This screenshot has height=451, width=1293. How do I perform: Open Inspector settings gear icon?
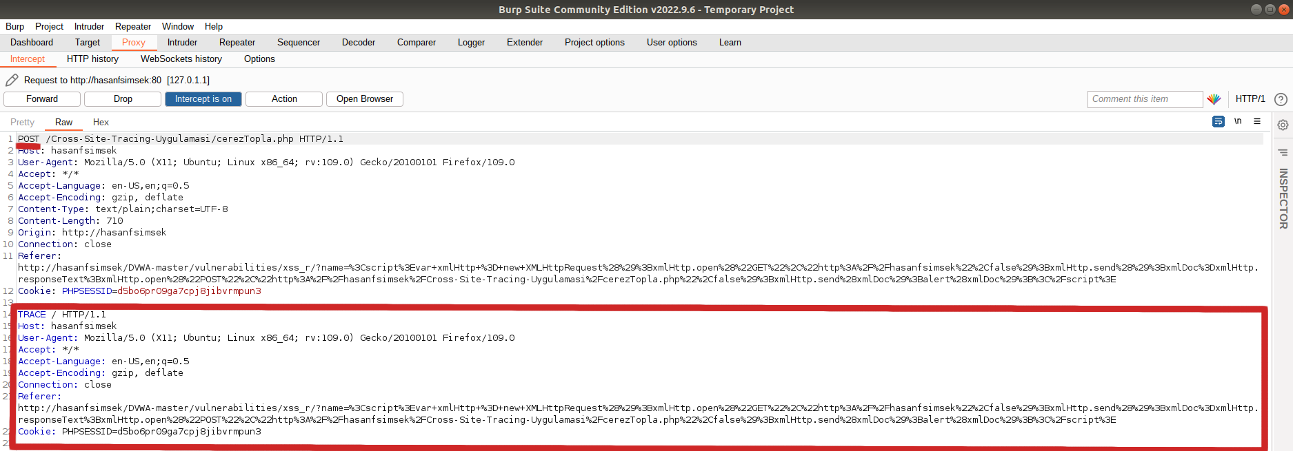coord(1283,125)
